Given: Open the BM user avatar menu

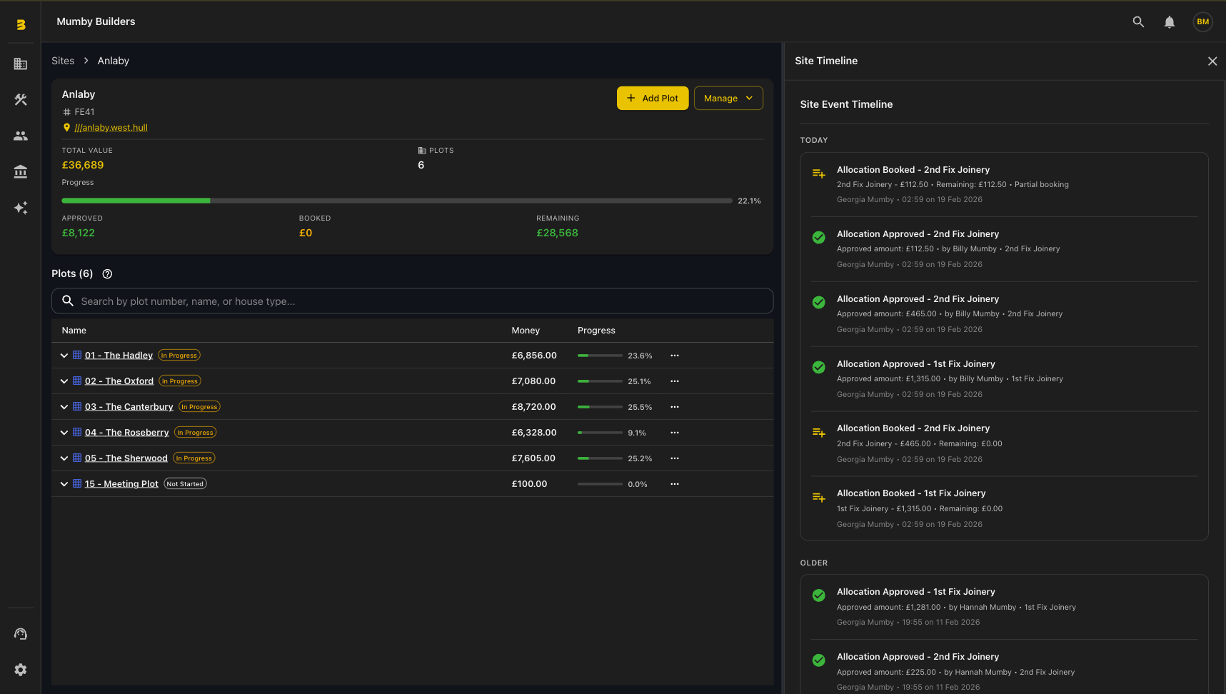Looking at the screenshot, I should (1203, 22).
